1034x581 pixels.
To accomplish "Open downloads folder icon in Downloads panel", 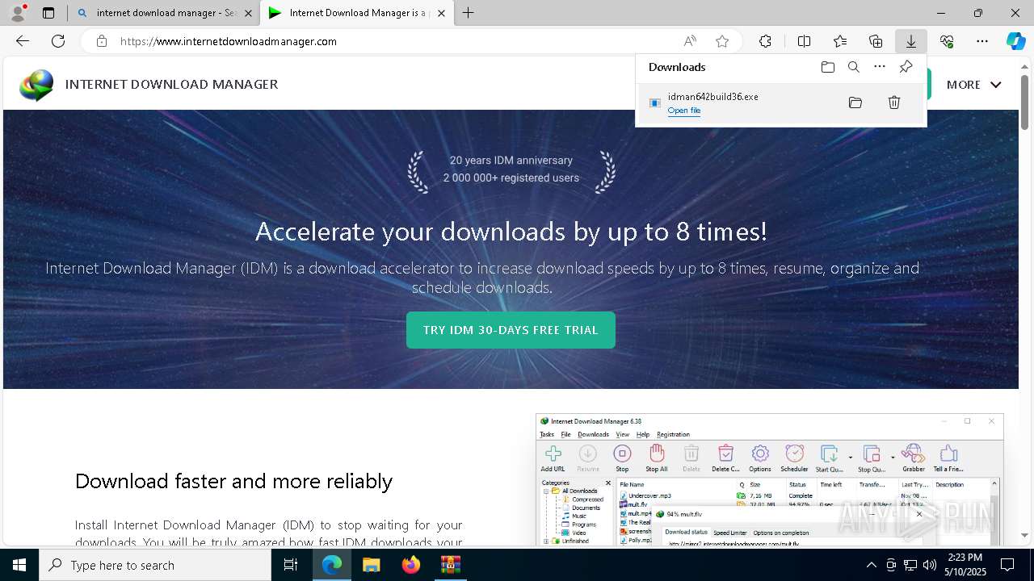I will click(827, 67).
